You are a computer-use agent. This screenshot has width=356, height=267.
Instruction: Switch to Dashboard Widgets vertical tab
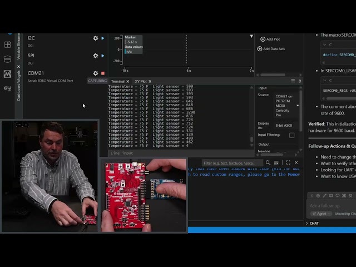(x=18, y=86)
